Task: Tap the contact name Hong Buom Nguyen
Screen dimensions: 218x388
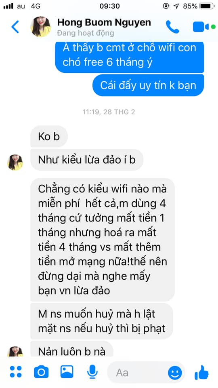Action: point(104,22)
